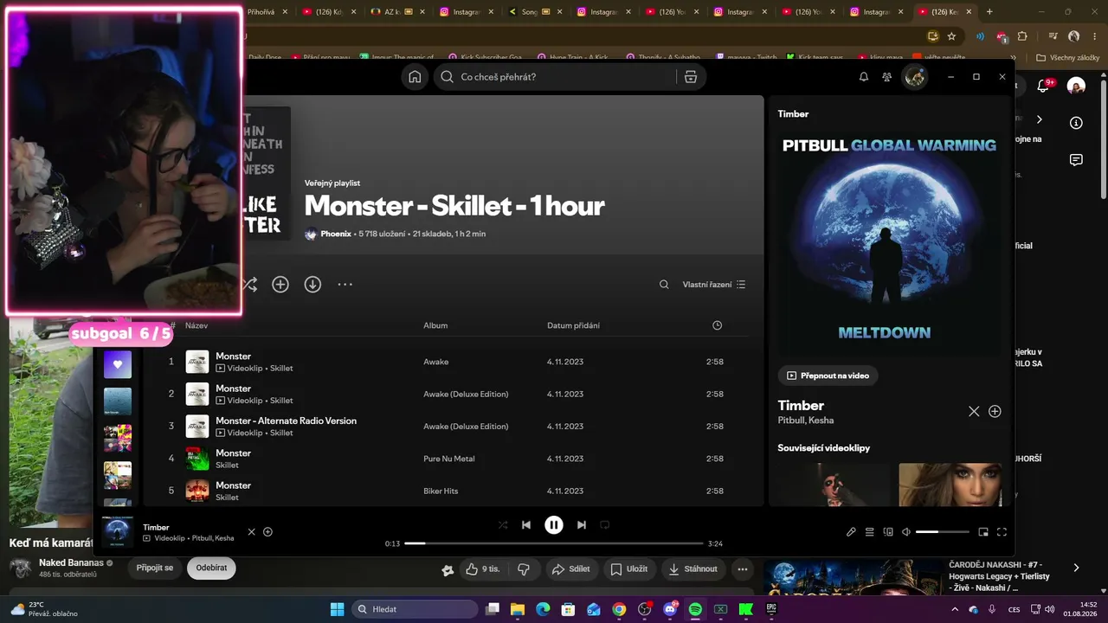Open connect to a device icon

pyautogui.click(x=888, y=532)
